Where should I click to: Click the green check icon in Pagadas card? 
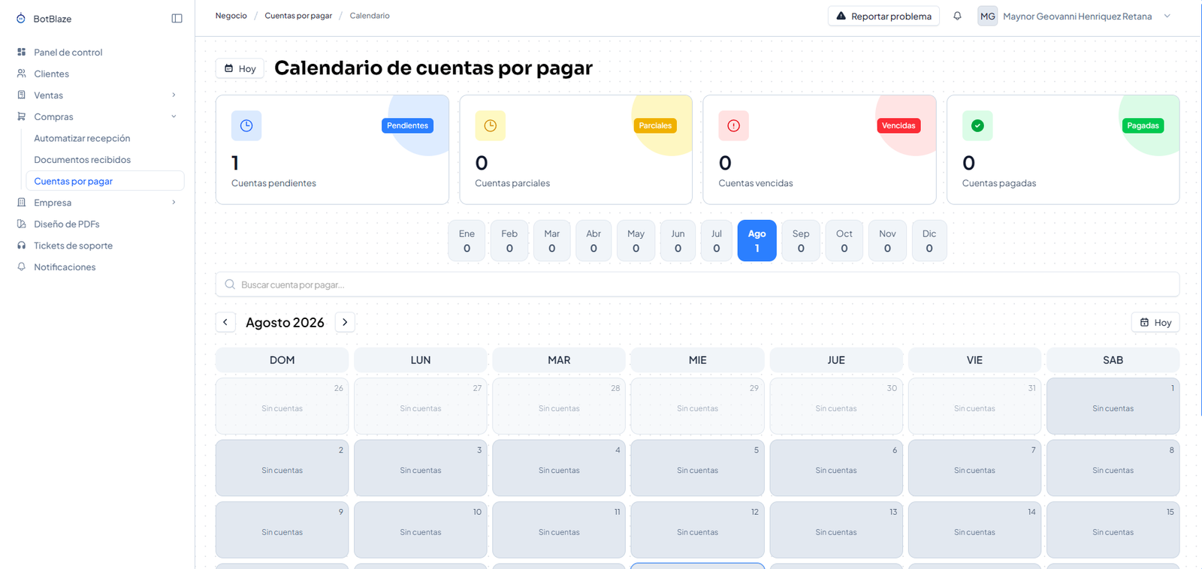click(x=977, y=125)
